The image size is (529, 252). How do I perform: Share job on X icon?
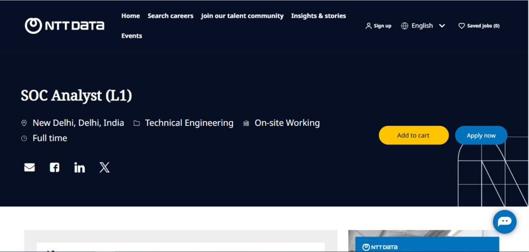pos(104,167)
